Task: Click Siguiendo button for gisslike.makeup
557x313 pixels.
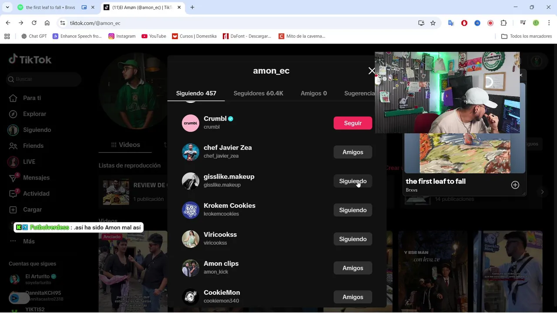Action: click(x=353, y=181)
